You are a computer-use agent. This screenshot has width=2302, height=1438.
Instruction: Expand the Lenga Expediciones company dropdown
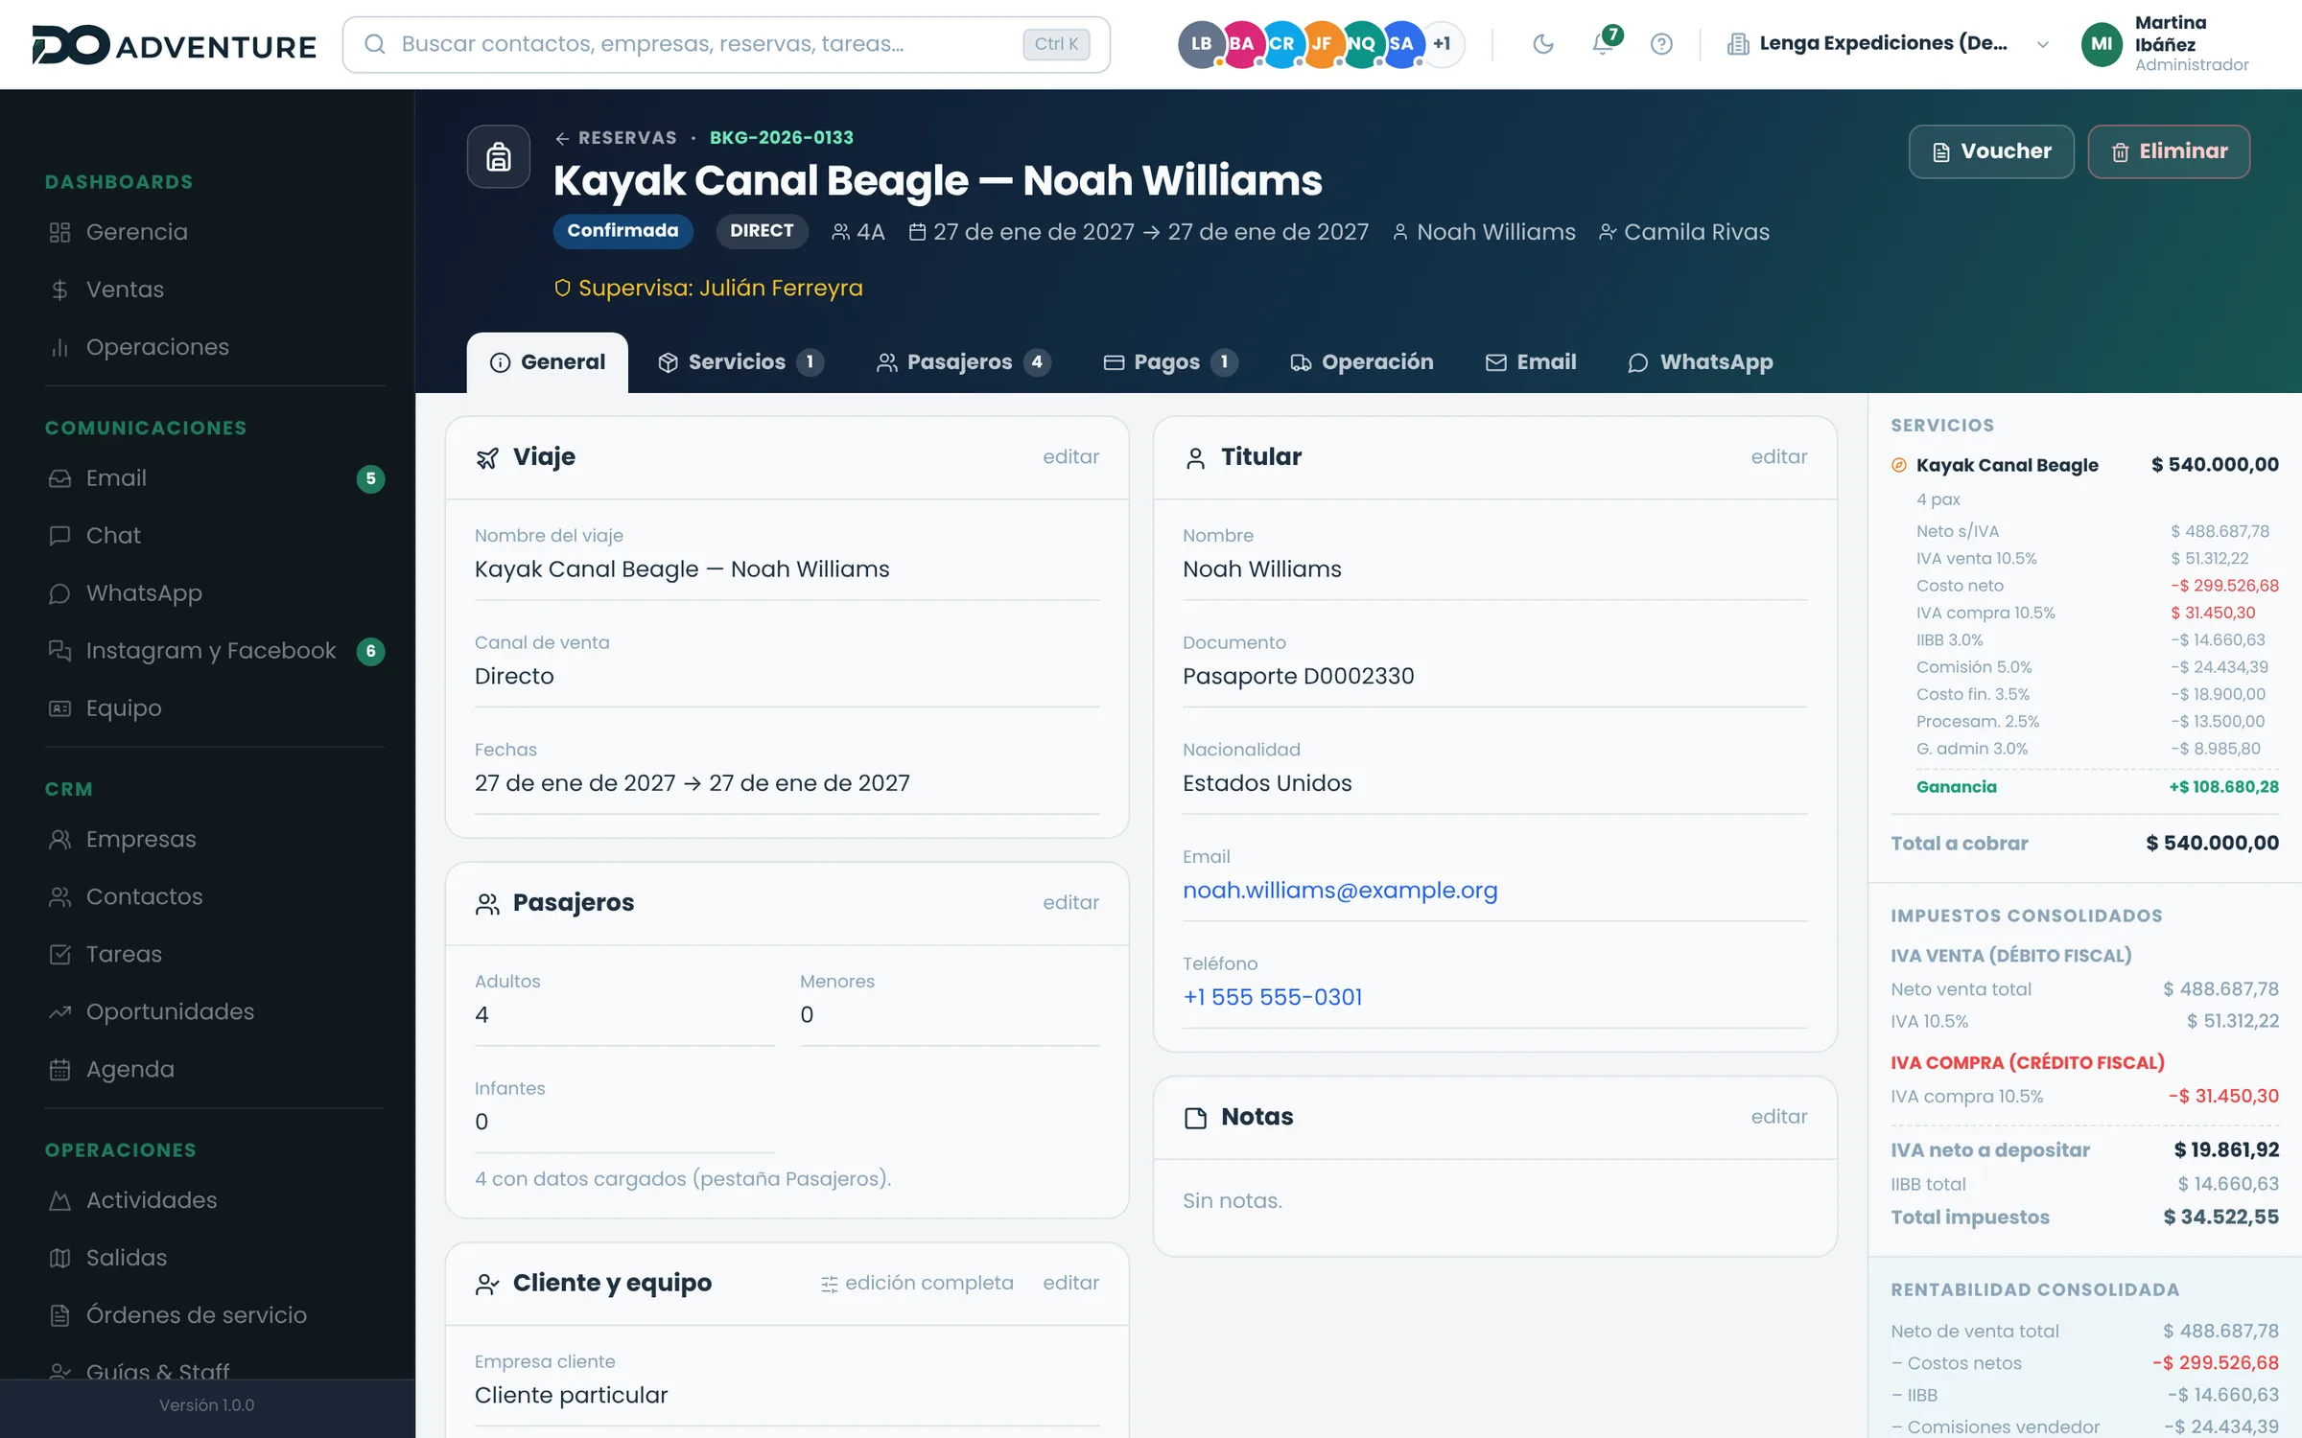pos(1888,44)
